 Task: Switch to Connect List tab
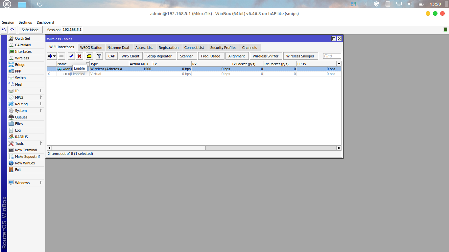pos(194,48)
